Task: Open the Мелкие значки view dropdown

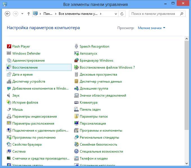Action: tap(151, 28)
